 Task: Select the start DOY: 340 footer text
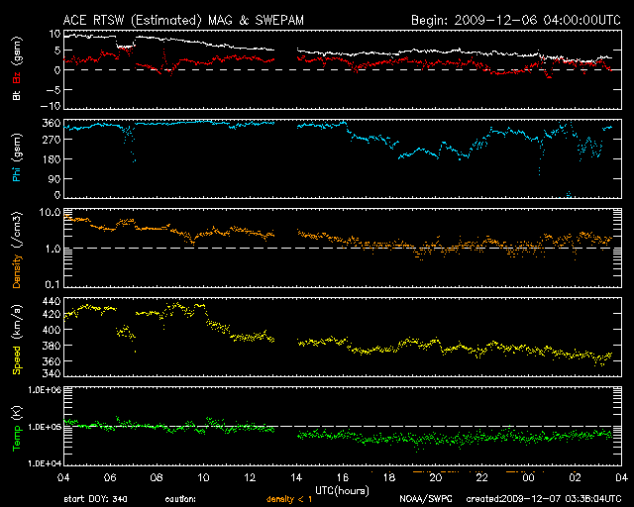click(95, 499)
